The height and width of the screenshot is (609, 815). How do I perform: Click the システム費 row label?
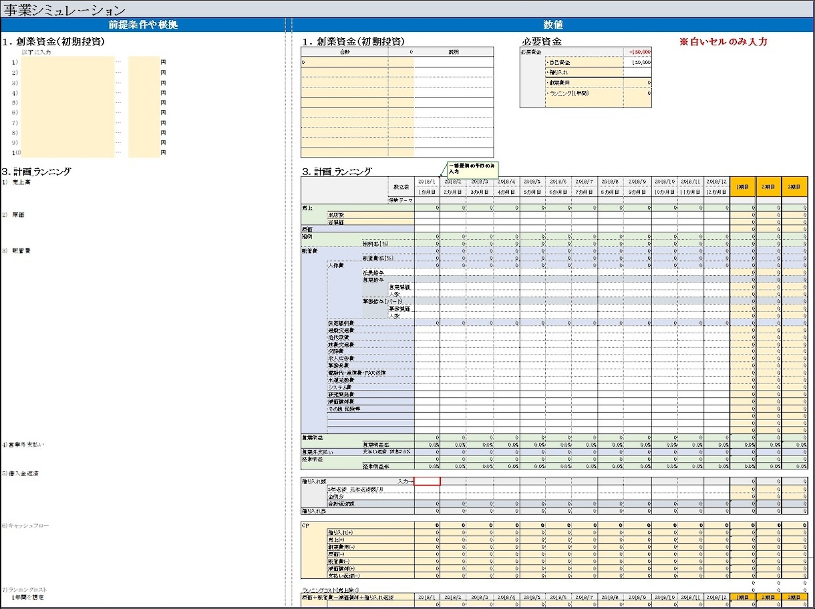coord(371,387)
